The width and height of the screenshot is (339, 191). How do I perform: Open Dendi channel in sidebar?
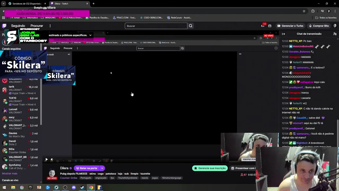point(21,143)
